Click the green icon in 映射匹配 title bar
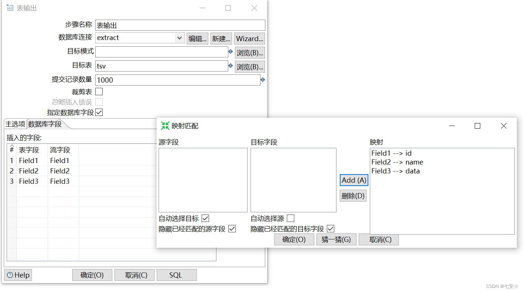Image resolution: width=524 pixels, height=292 pixels. pos(165,126)
